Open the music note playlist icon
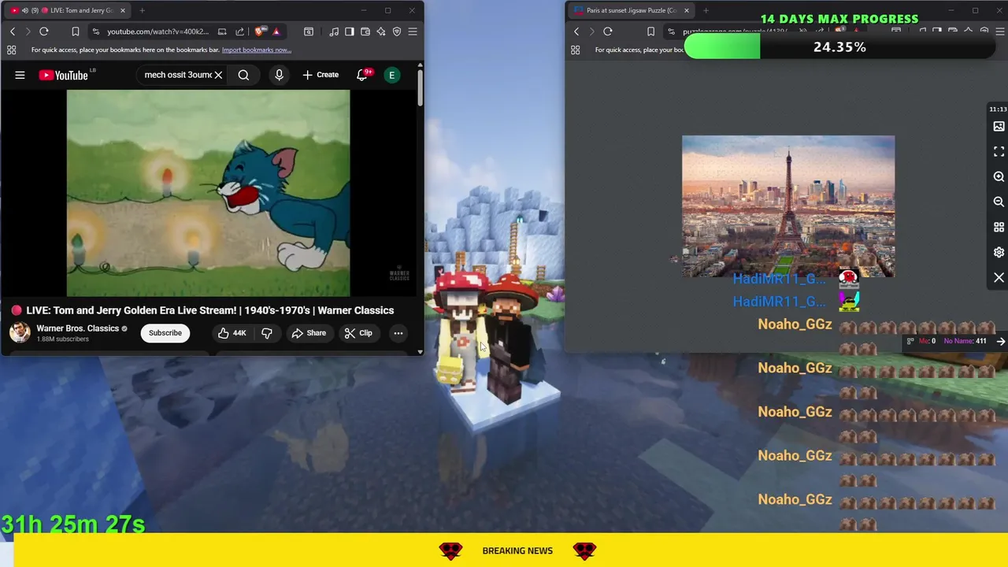The width and height of the screenshot is (1008, 567). pyautogui.click(x=335, y=31)
